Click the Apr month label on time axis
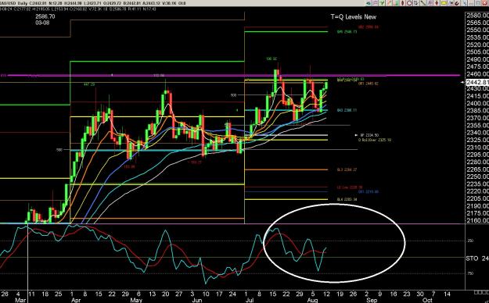The image size is (489, 303). coord(76,300)
